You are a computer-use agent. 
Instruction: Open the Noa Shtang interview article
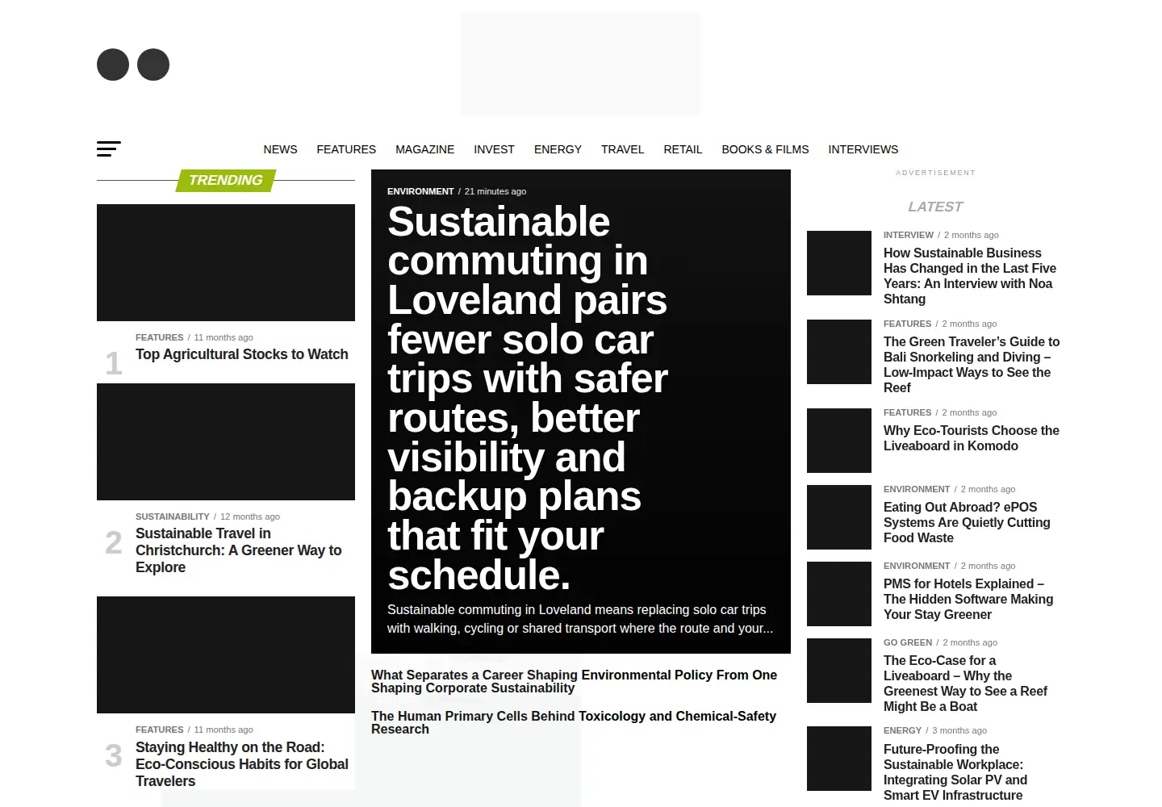click(970, 276)
